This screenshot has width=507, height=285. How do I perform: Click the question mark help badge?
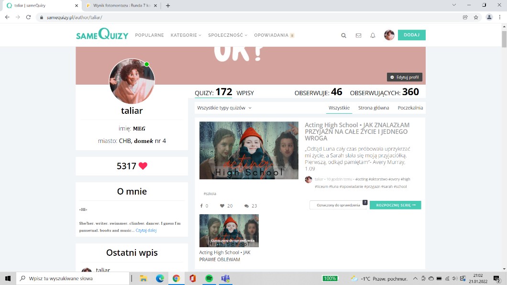(364, 202)
